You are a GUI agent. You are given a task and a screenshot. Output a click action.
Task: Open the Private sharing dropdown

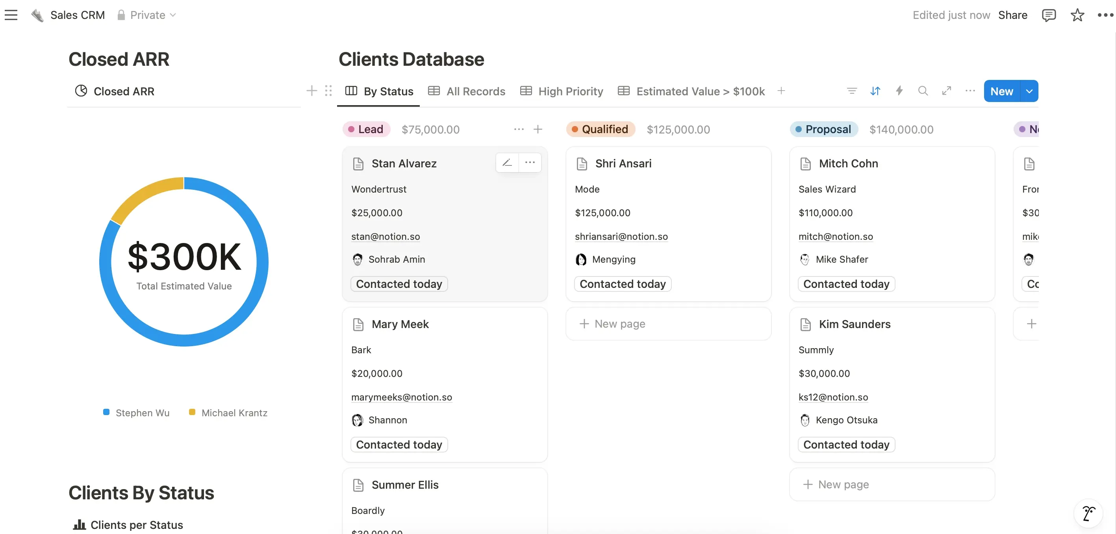(x=146, y=15)
